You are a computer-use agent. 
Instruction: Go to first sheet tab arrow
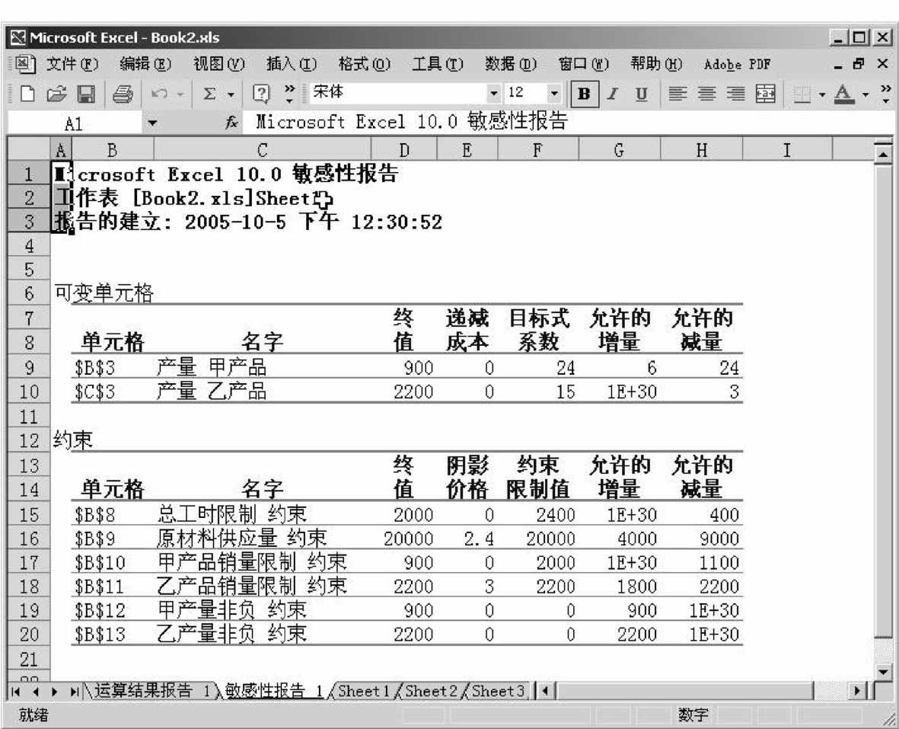15,692
